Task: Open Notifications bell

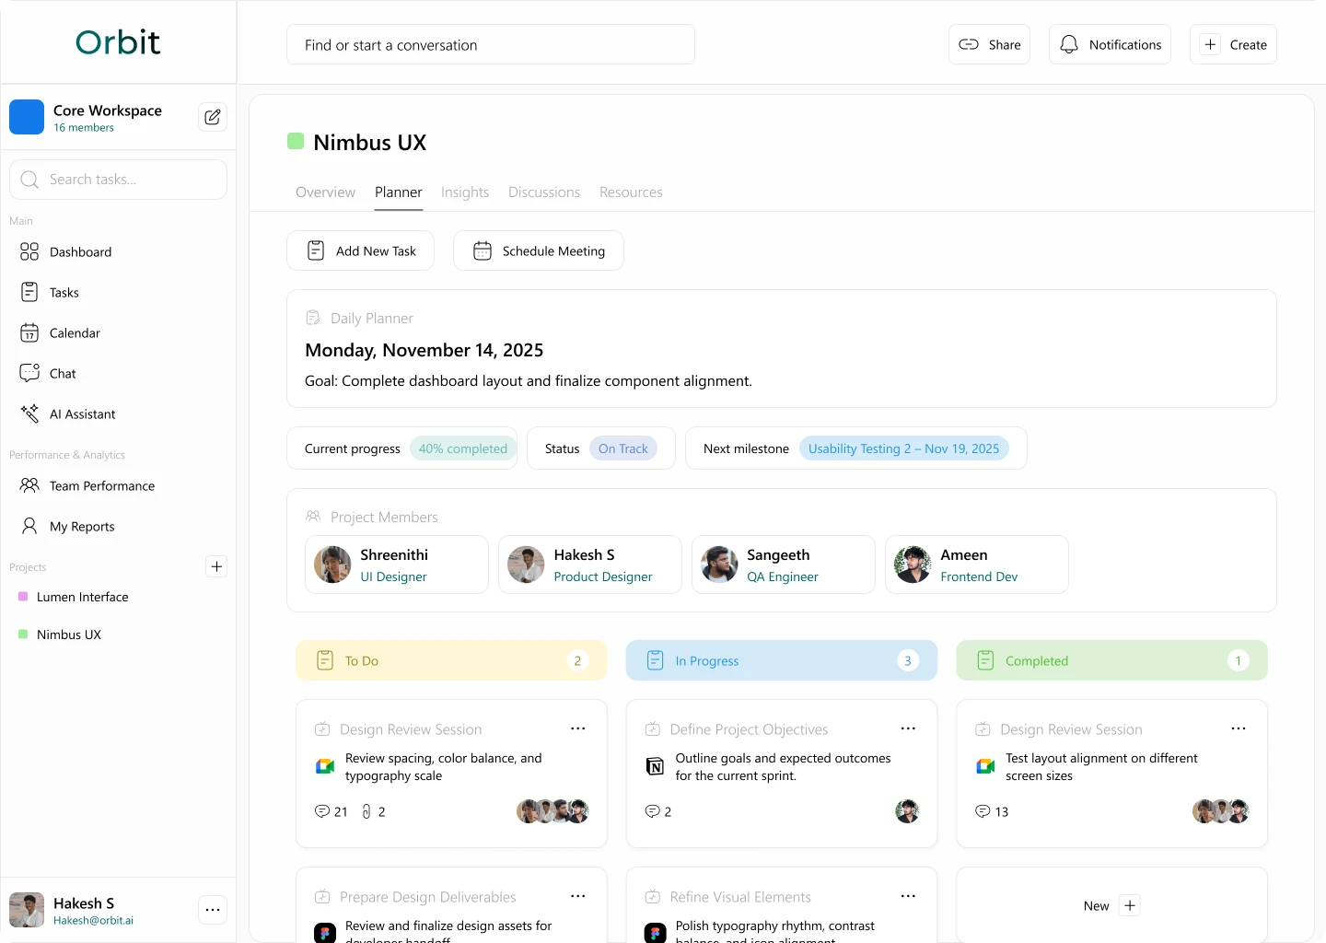Action: point(1110,44)
